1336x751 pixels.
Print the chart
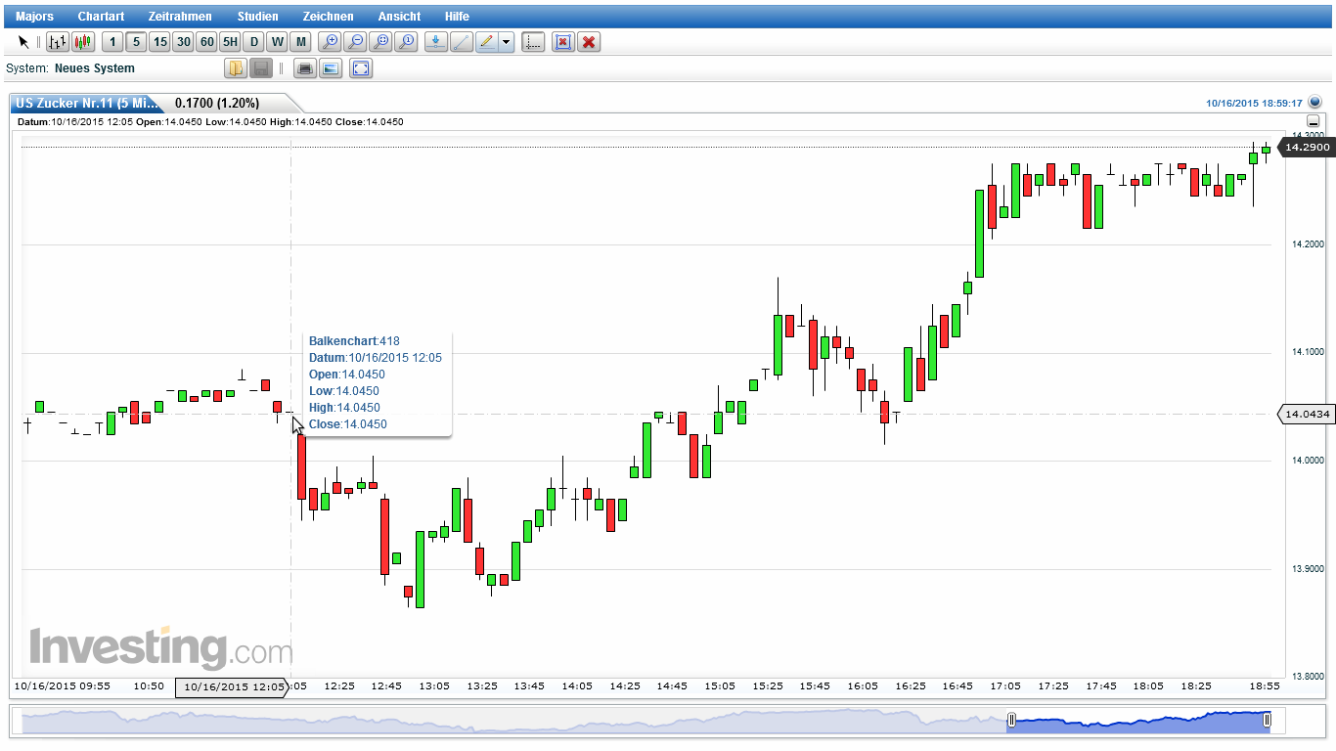[305, 68]
